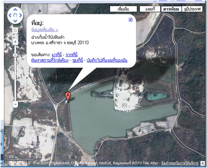Image resolution: width=207 pixels, height=168 pixels.
Task: Expand the overview map with the corner arrow
Action: [x=203, y=163]
